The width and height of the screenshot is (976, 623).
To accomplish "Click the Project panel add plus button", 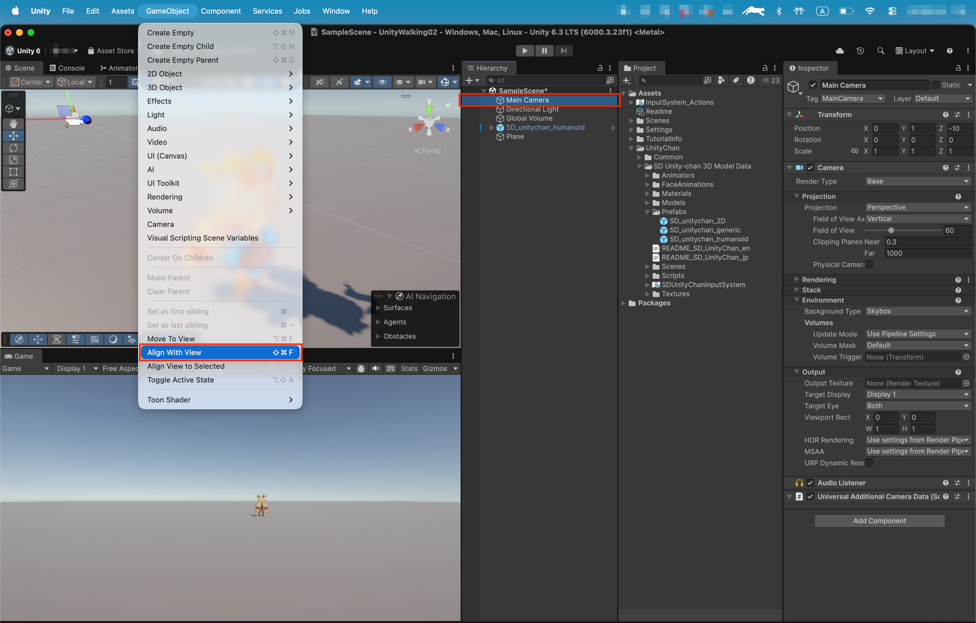I will tap(626, 81).
